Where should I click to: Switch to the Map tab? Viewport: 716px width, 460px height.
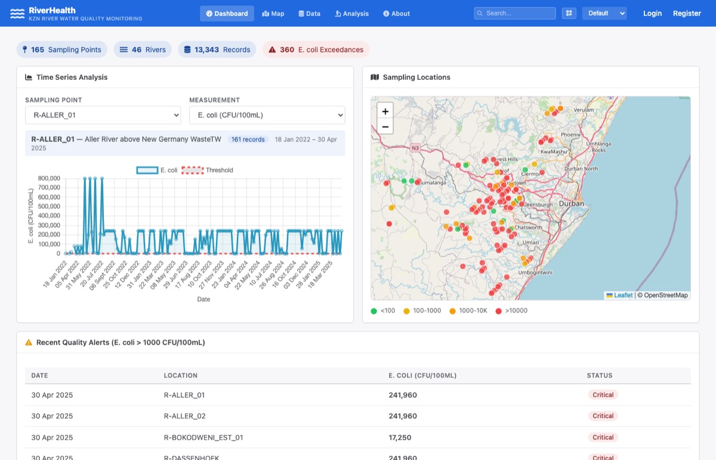pyautogui.click(x=273, y=13)
